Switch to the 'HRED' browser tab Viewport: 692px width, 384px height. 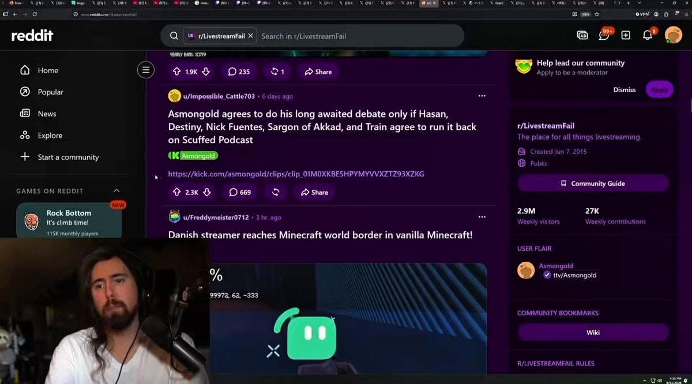coord(560,3)
